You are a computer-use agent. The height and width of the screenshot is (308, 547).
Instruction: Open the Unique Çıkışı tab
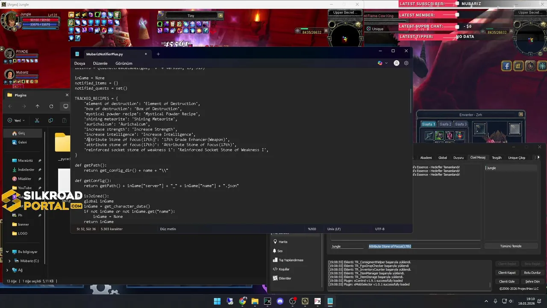click(517, 157)
